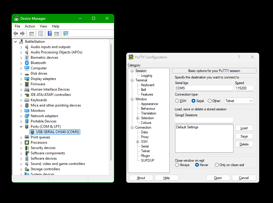This screenshot has height=203, width=273.
Task: Click the Mice and other pointing devices icon
Action: pyautogui.click(x=27, y=105)
